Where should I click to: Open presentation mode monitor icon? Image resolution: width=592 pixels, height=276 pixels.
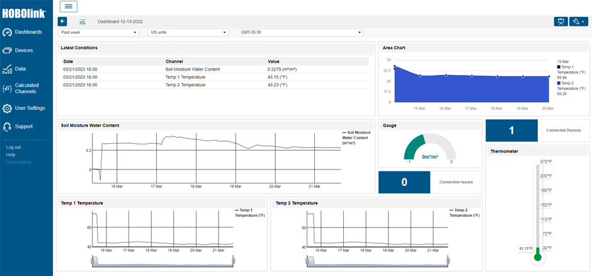point(561,21)
